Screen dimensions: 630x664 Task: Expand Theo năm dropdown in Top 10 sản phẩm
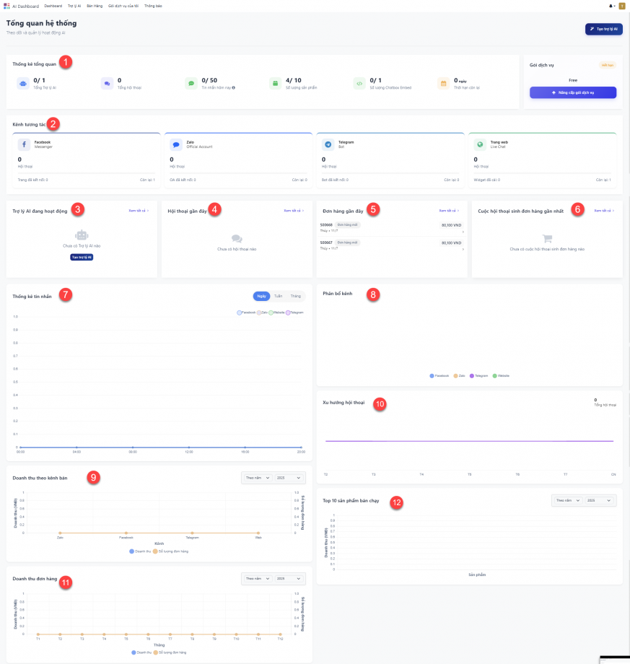click(x=567, y=499)
